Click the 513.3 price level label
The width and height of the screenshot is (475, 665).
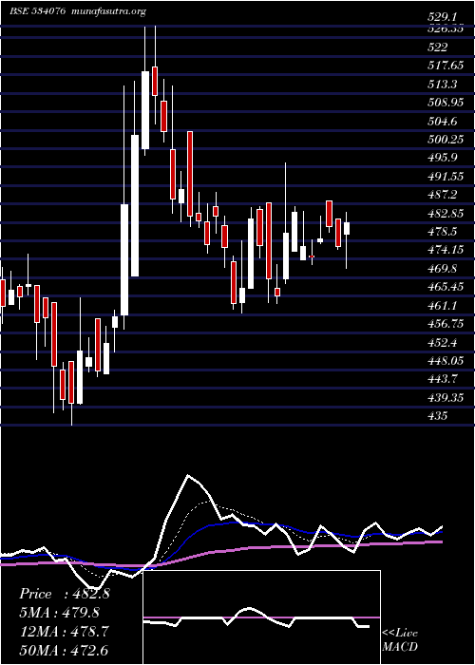pos(443,85)
